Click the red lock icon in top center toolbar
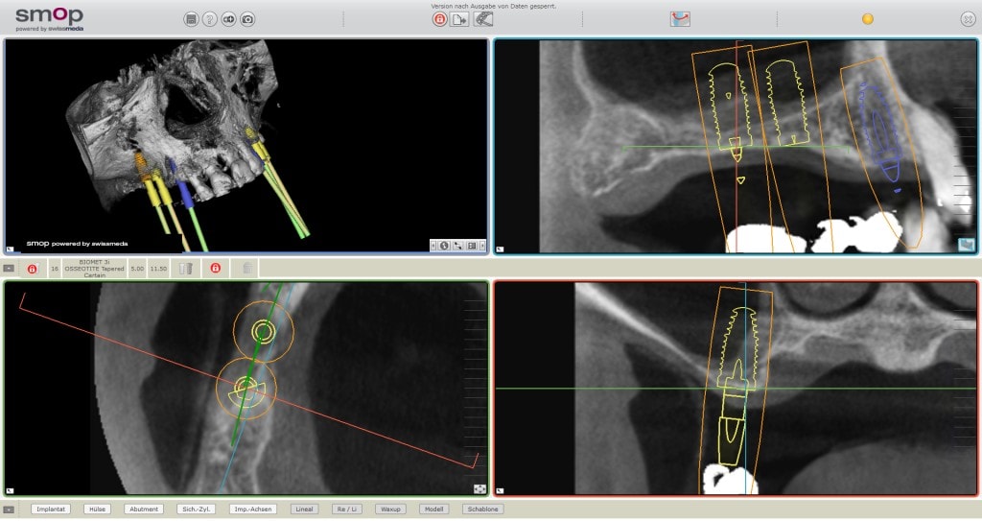Image resolution: width=982 pixels, height=521 pixels. pos(439,19)
